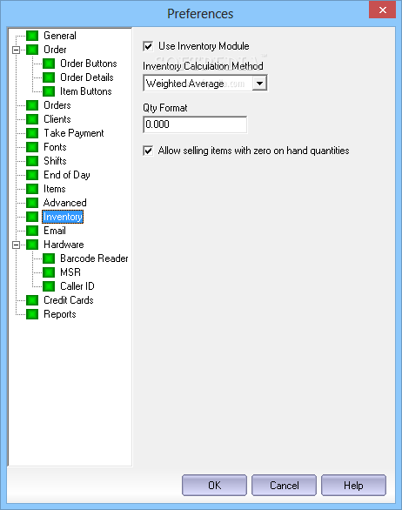Click the green icon beside Items

click(x=32, y=189)
